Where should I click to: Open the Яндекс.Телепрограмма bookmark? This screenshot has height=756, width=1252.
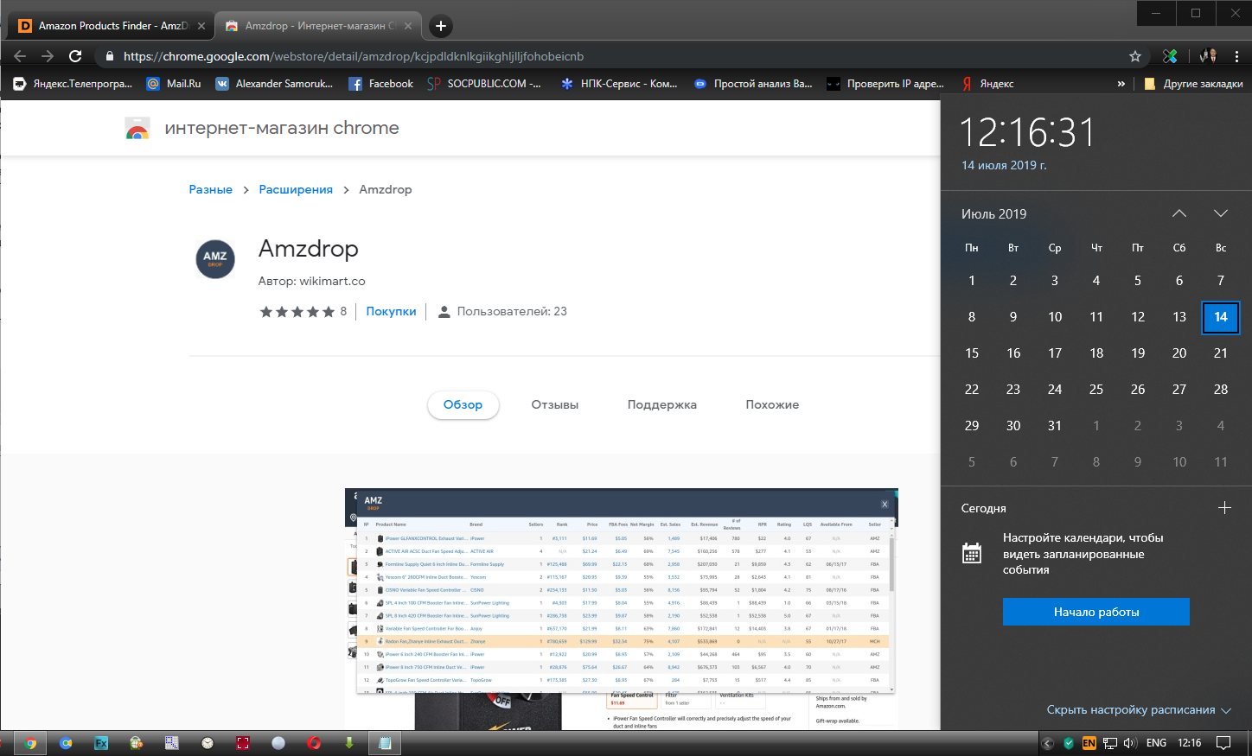click(73, 84)
